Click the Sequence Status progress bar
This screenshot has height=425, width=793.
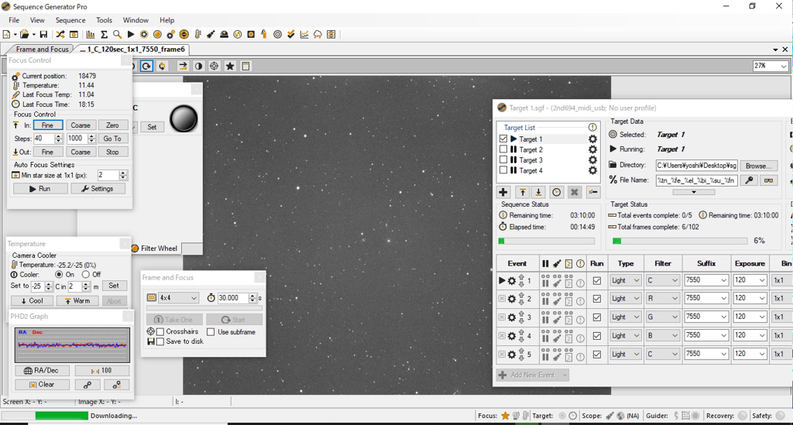point(546,241)
